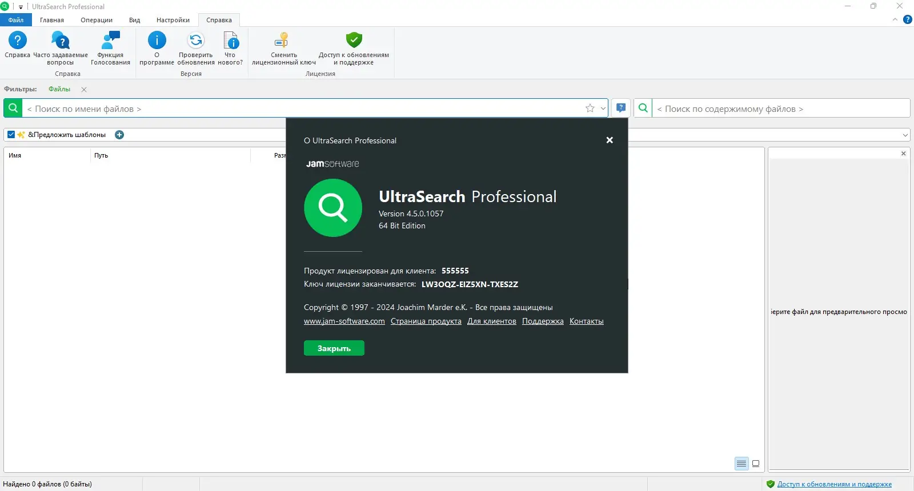Click the client number 555555
The width and height of the screenshot is (914, 491).
point(455,271)
